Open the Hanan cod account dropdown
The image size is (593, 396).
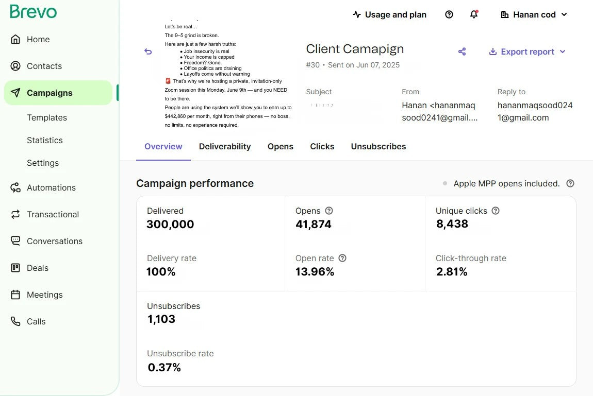(x=533, y=14)
